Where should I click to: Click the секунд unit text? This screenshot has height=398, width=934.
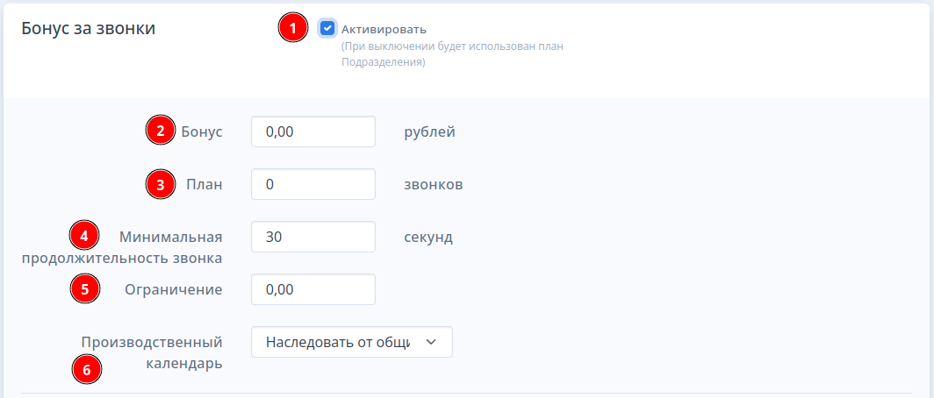pyautogui.click(x=428, y=238)
